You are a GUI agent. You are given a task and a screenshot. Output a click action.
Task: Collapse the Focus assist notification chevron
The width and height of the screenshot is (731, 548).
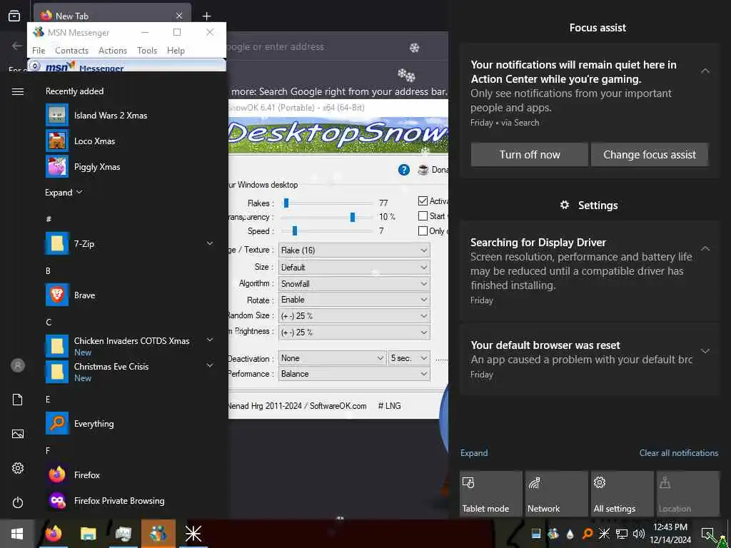coord(705,71)
